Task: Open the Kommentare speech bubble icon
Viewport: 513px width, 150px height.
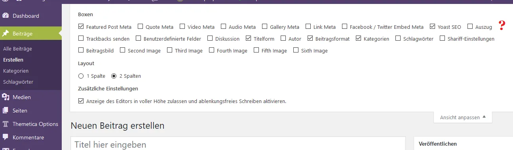Action: 6,137
